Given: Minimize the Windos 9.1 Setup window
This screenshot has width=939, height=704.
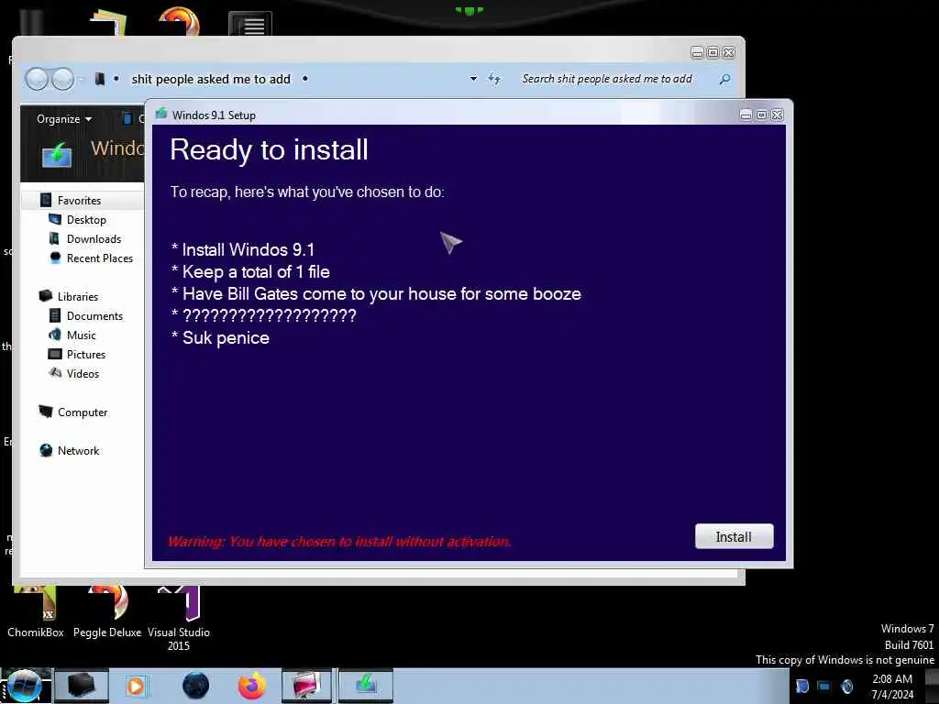Looking at the screenshot, I should pos(746,115).
